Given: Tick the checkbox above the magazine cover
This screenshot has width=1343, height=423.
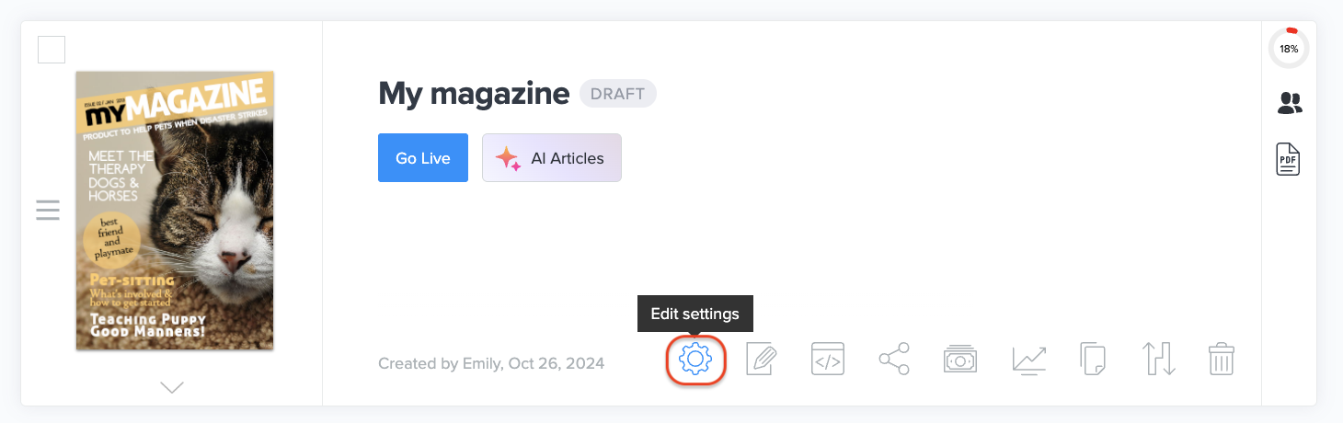Looking at the screenshot, I should pos(52,50).
